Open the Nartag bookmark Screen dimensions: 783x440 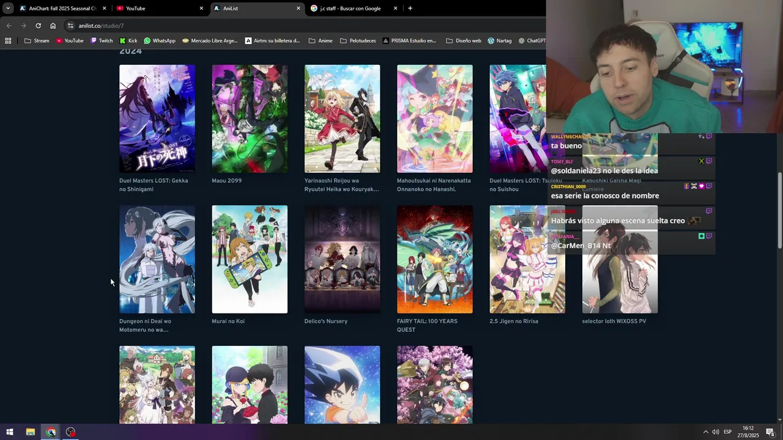(499, 41)
